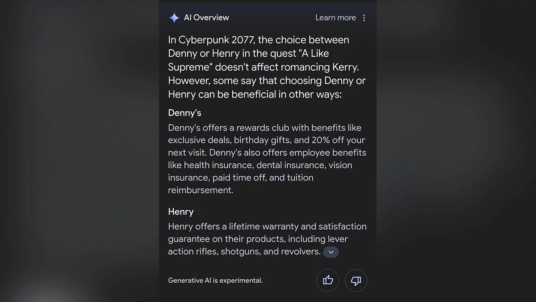The image size is (536, 302).
Task: Click the word "Kerry" in intro
Action: point(344,67)
